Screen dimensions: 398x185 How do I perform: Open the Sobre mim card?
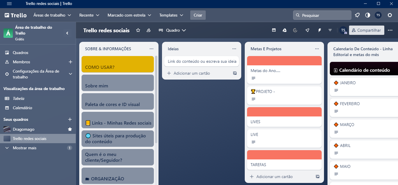tap(118, 83)
